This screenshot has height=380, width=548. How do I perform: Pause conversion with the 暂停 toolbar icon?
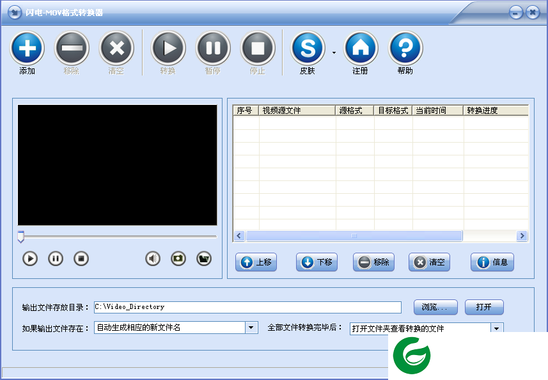point(213,48)
